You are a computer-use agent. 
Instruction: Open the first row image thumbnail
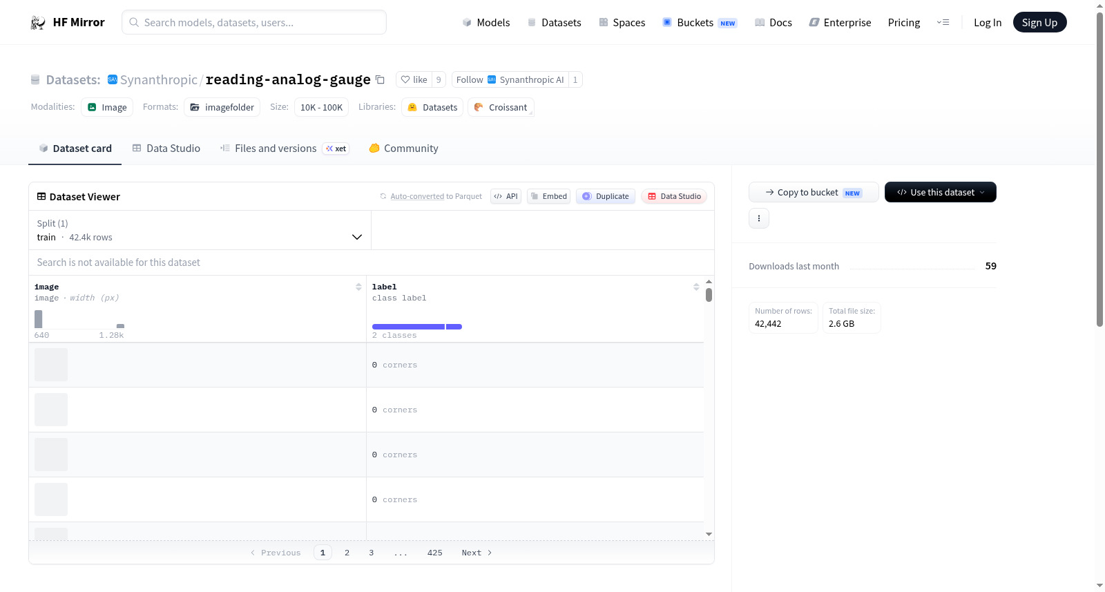(51, 365)
